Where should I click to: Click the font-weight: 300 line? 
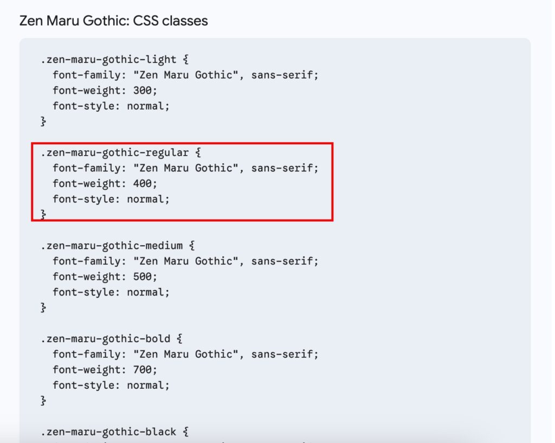[x=105, y=91]
